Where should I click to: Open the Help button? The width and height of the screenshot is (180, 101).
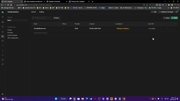pyautogui.click(x=154, y=12)
